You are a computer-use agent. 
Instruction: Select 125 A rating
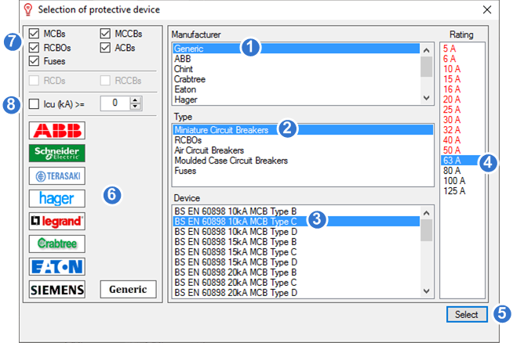(462, 191)
